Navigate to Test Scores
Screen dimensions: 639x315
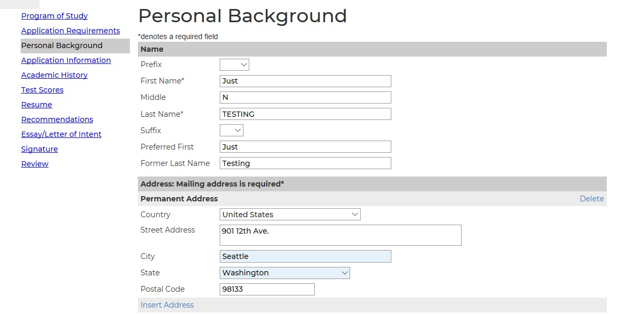[42, 90]
